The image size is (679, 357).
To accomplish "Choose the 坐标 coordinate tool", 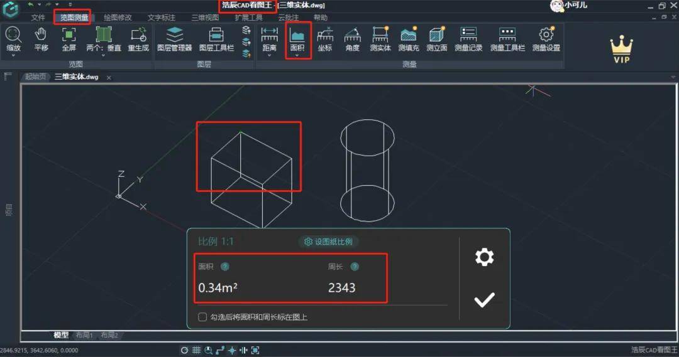I will [325, 39].
